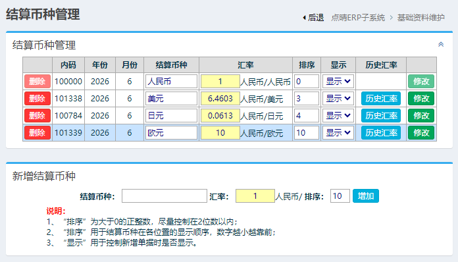Viewport: 458px width, 262px height.
Task: Click the 6.4603 exchange rate field
Action: [x=220, y=99]
